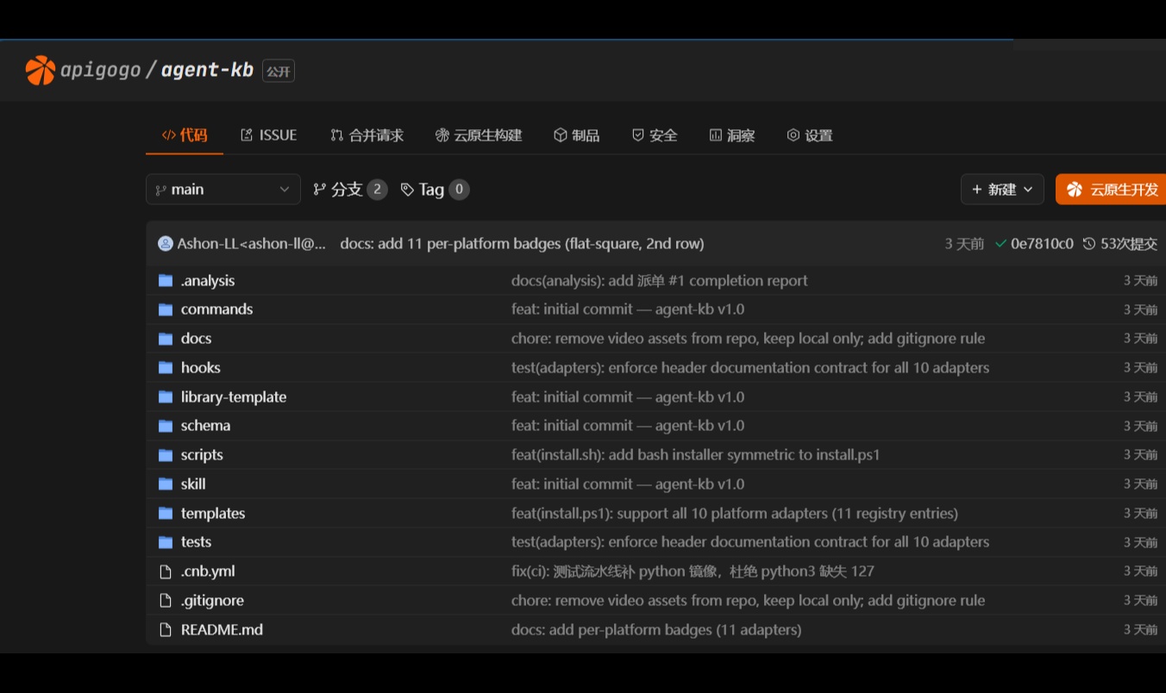This screenshot has width=1166, height=693.
Task: Open commit hash 0e7810c0
Action: click(1042, 244)
